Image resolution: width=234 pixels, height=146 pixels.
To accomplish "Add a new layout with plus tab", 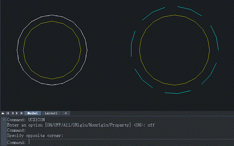I will pos(66,113).
